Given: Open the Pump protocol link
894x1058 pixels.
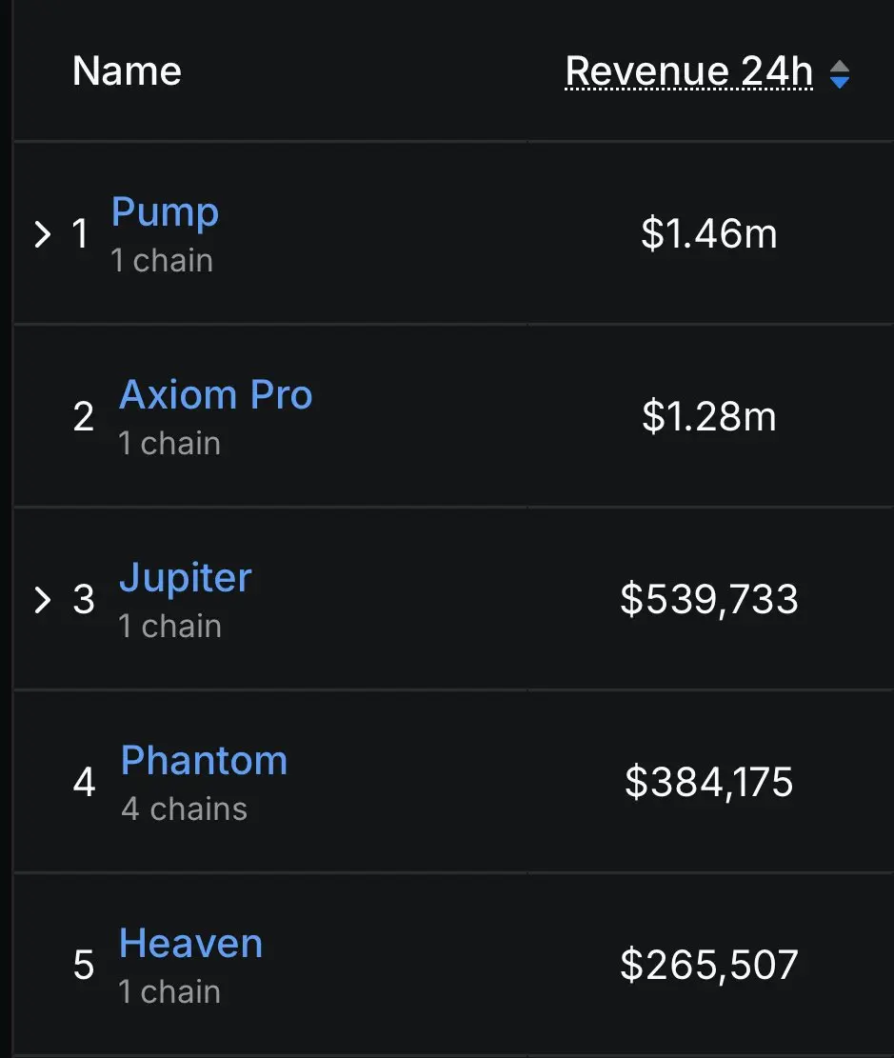Looking at the screenshot, I should (166, 212).
